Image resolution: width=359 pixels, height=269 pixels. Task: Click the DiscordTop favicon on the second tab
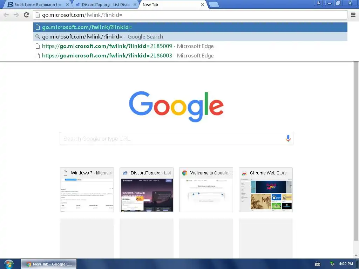[78, 5]
